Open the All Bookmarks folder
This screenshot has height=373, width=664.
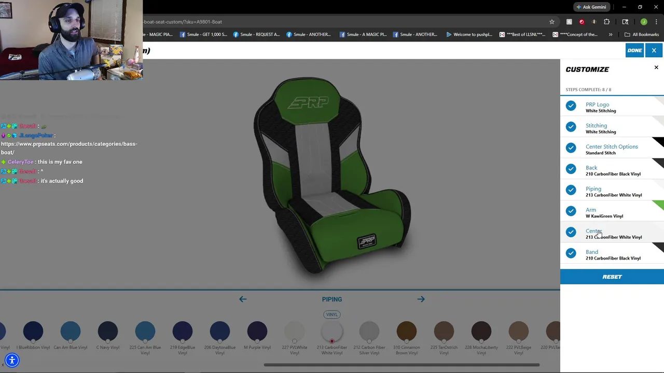(642, 34)
